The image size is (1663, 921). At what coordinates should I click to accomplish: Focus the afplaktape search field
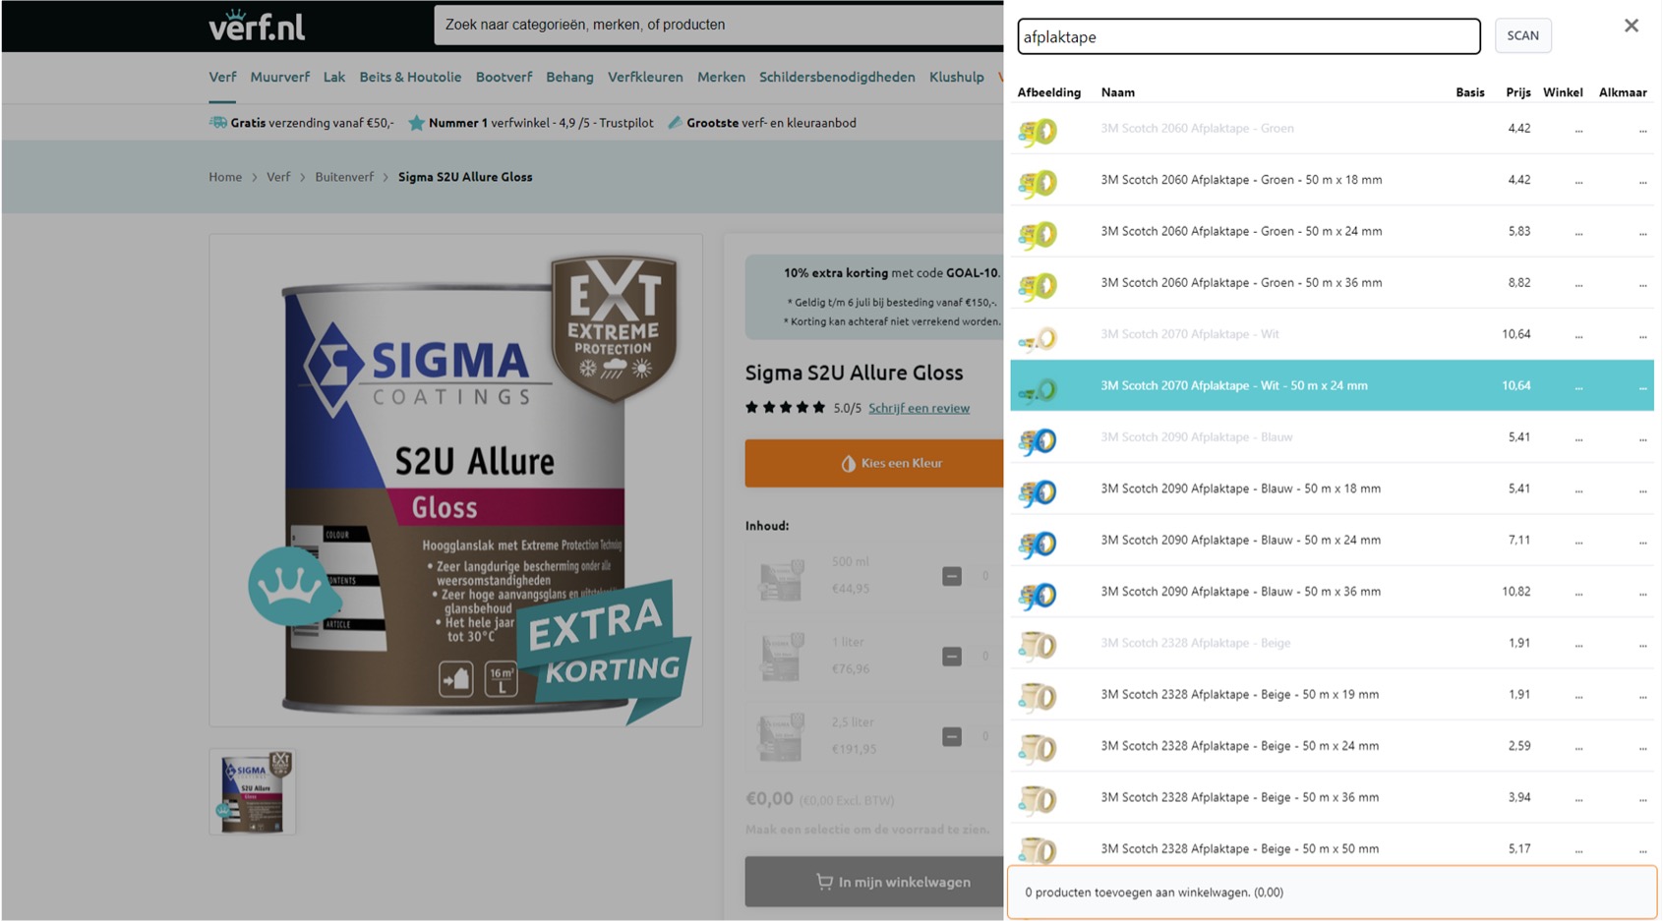(x=1247, y=37)
